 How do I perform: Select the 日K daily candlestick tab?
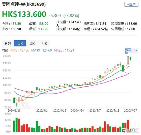(x=20, y=43)
